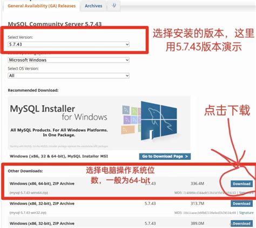Image resolution: width=256 pixels, height=228 pixels.
Task: Download the 32-bit ZIP Archive 313.7M
Action: click(x=241, y=204)
